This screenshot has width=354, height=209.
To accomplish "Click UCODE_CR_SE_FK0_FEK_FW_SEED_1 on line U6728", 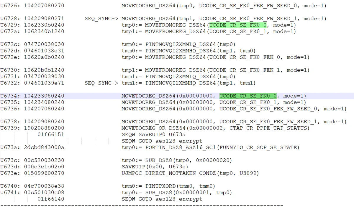I will 248,19.
